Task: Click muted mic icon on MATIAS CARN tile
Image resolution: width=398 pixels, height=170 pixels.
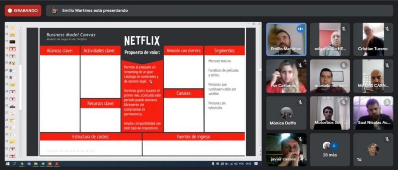Action: coord(387,66)
